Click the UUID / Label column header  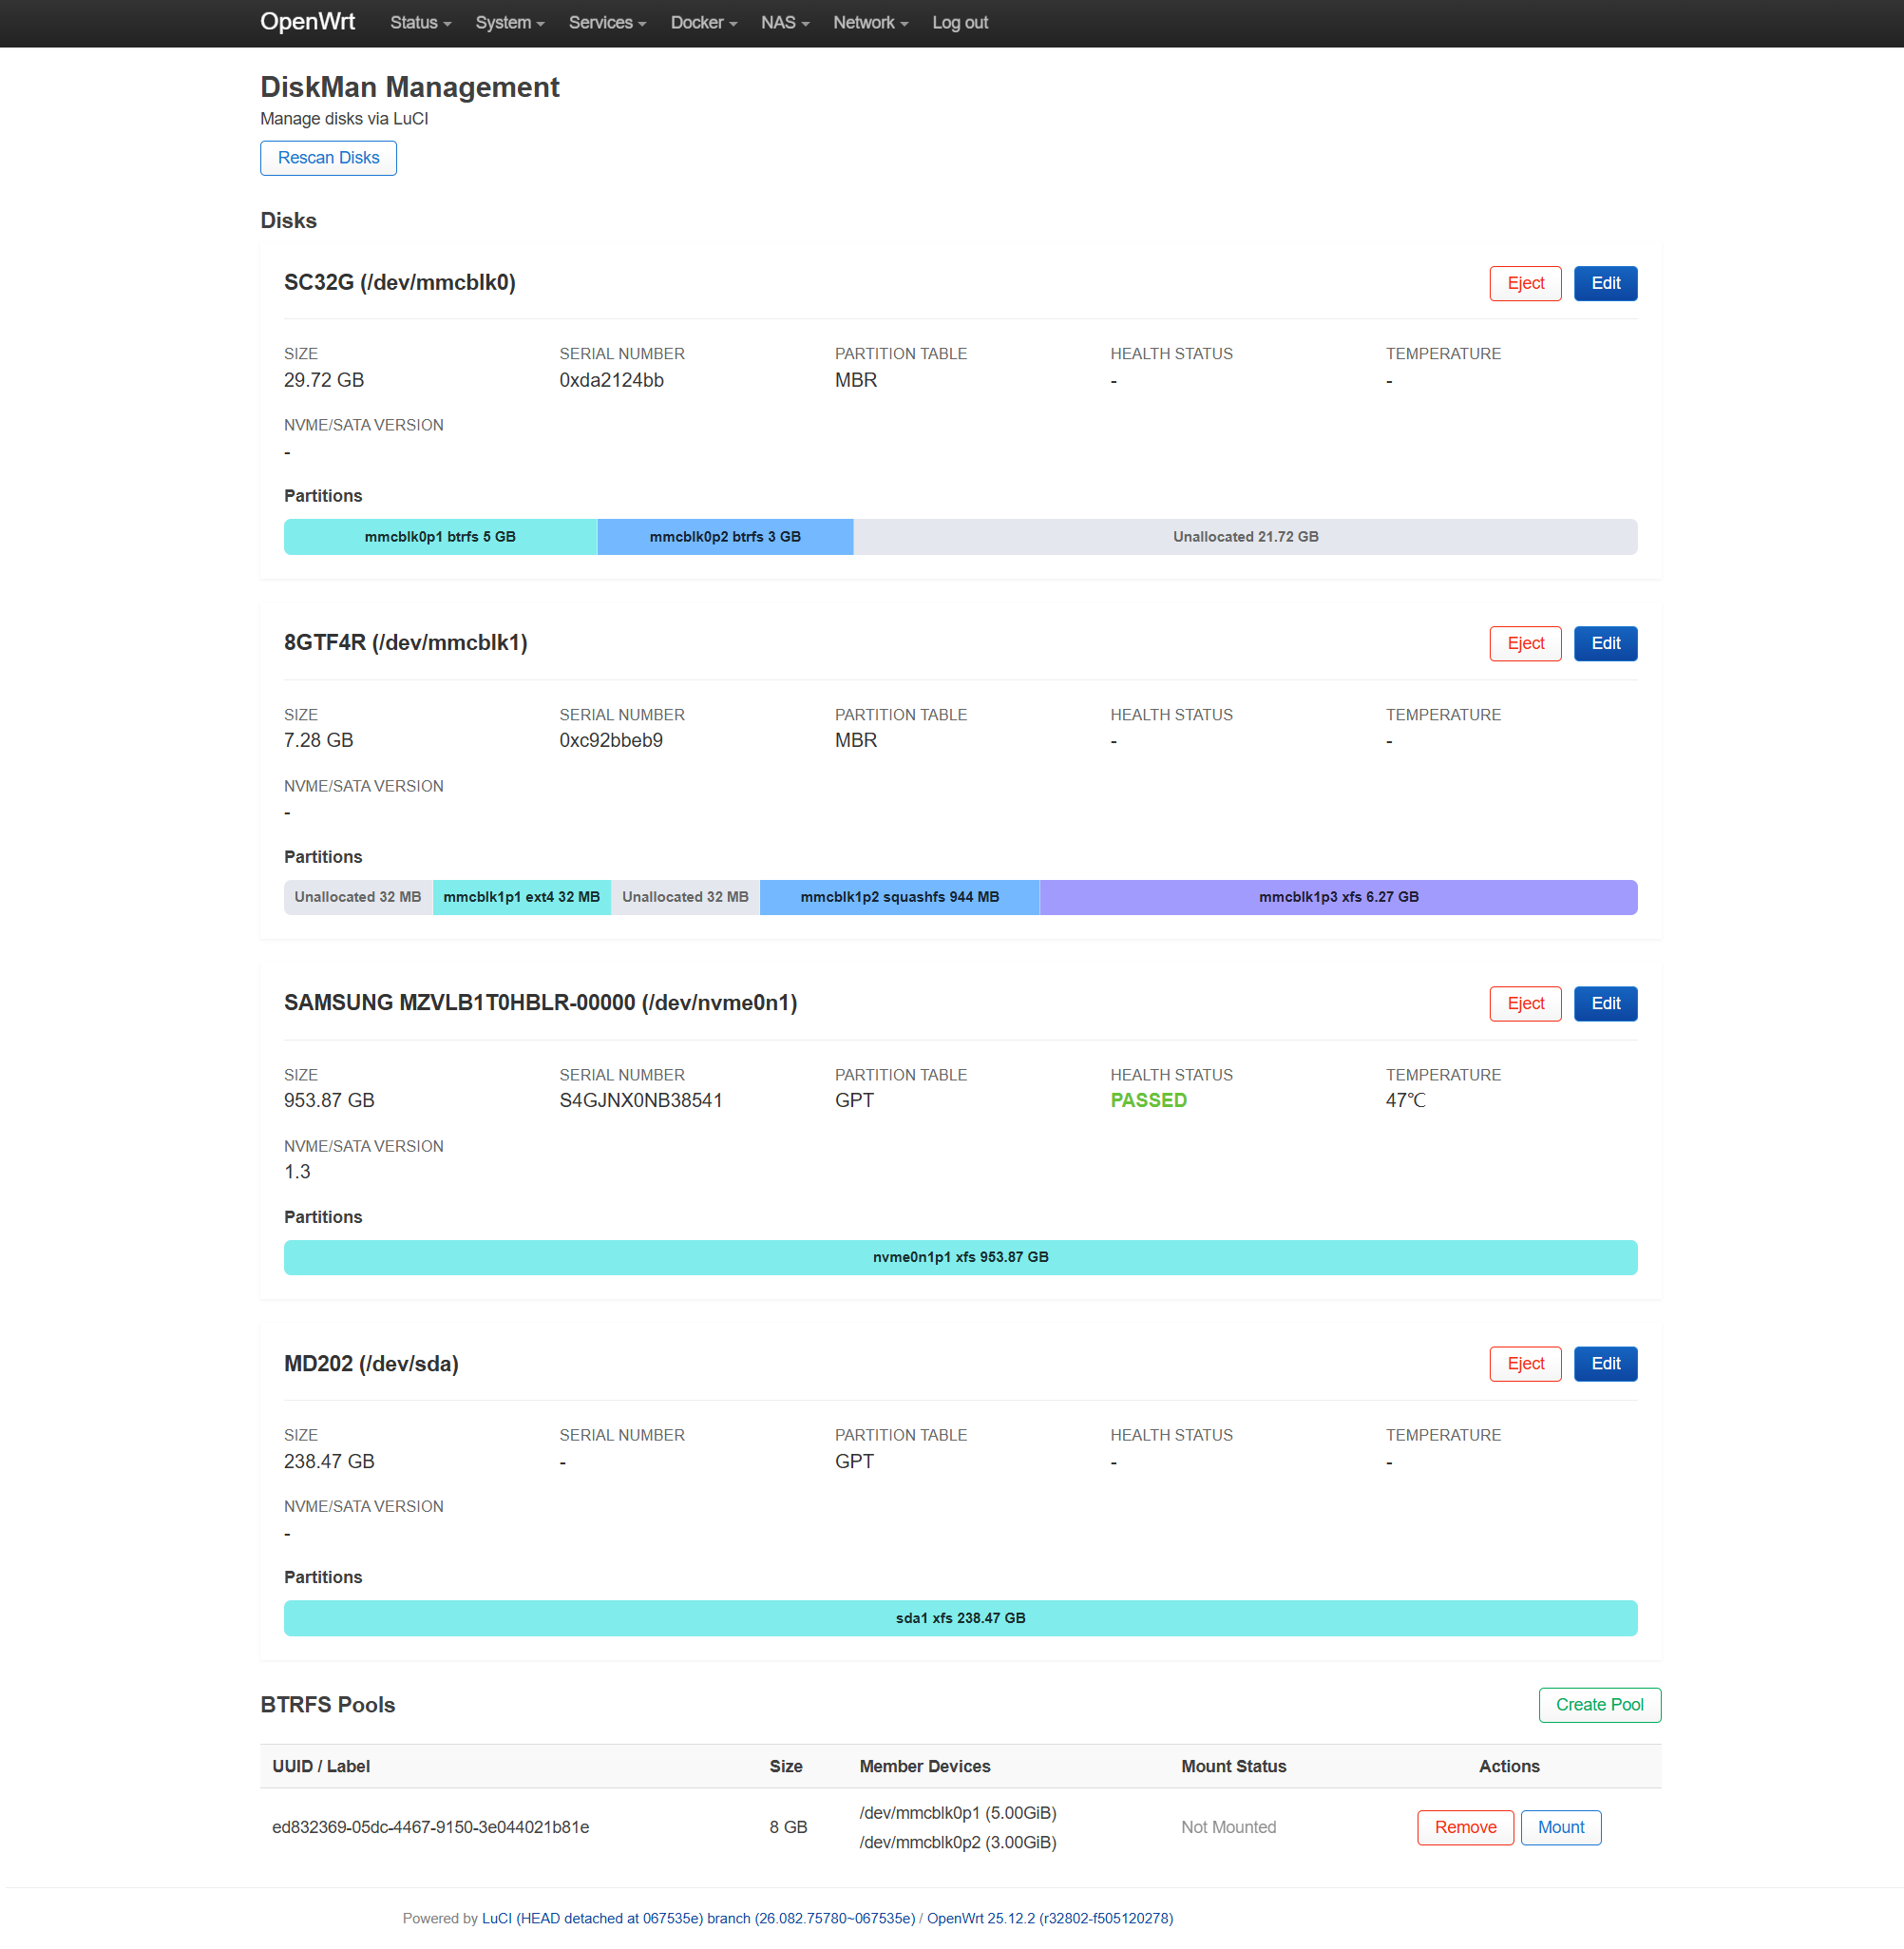point(321,1766)
